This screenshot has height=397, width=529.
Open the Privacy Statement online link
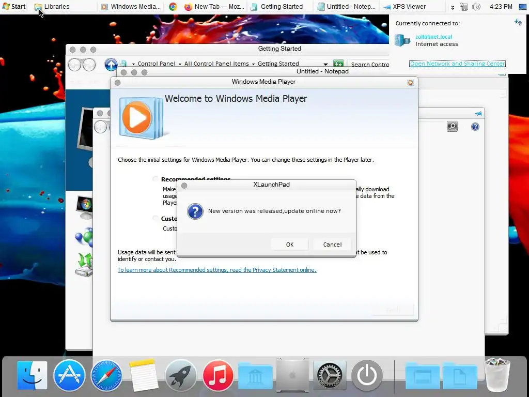click(217, 270)
